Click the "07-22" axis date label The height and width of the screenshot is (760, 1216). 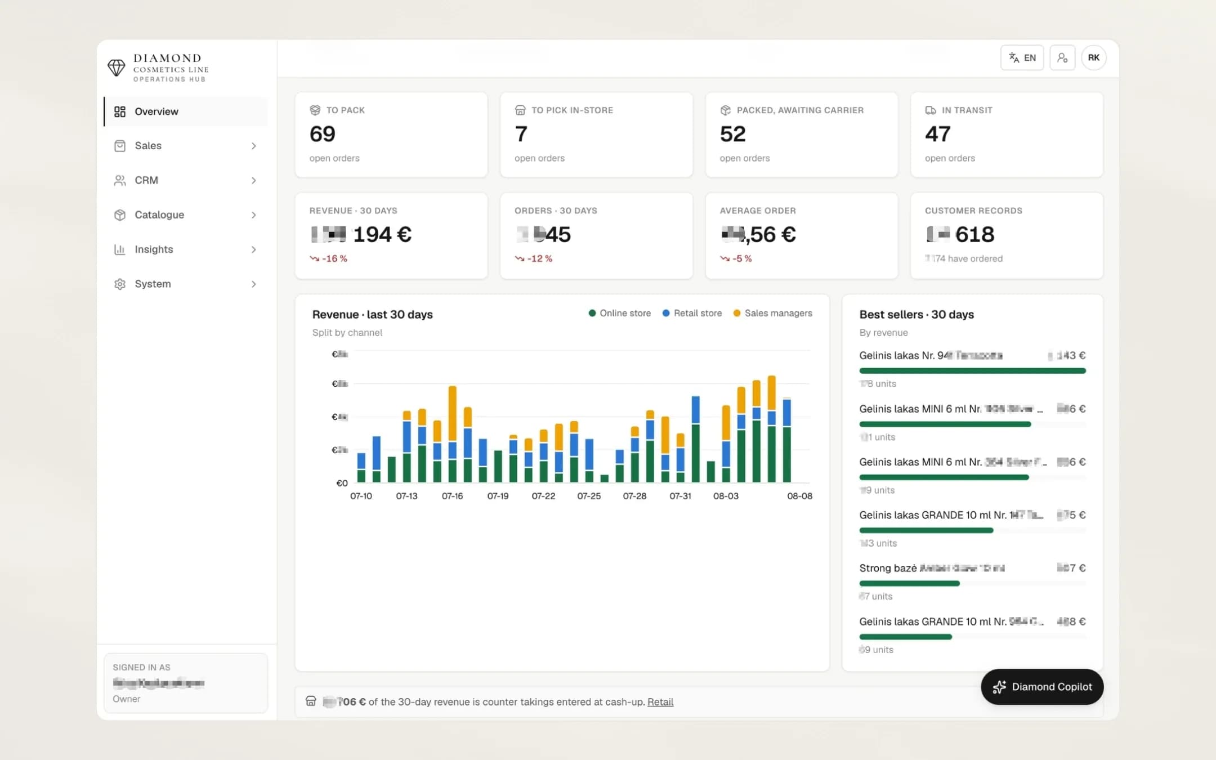click(543, 496)
